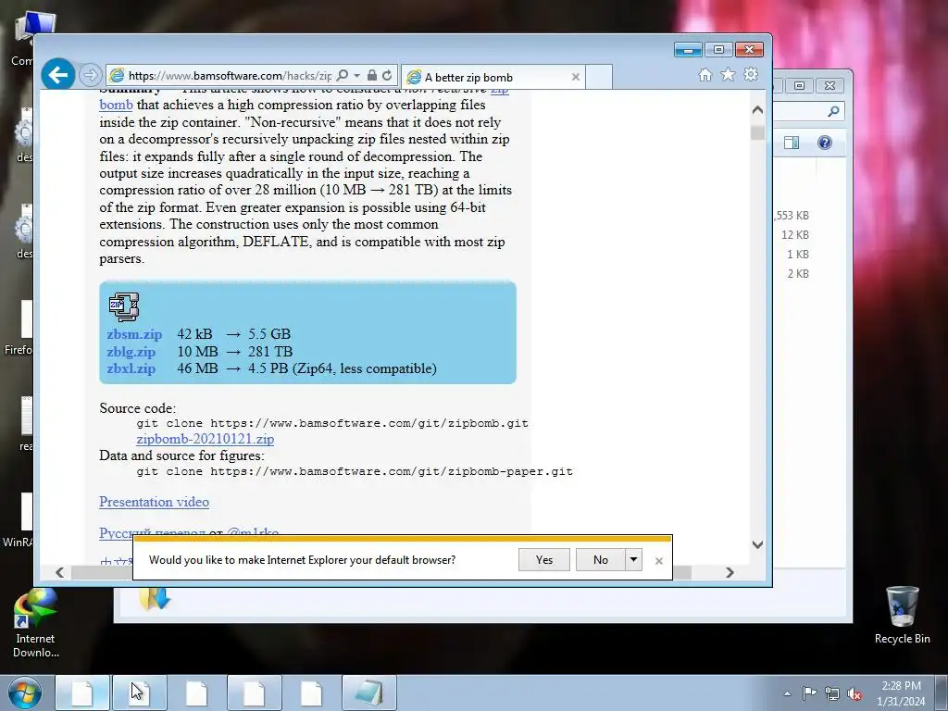Download the zbxl.zip link

[x=131, y=368]
